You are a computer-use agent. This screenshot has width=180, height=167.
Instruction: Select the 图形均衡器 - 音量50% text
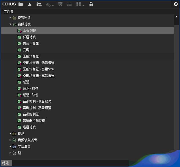click(39, 69)
